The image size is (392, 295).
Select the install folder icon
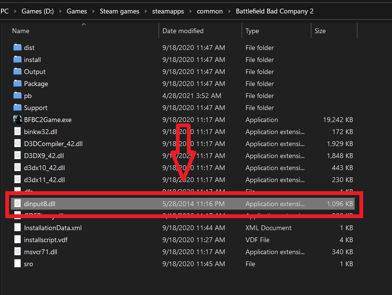[x=17, y=59]
